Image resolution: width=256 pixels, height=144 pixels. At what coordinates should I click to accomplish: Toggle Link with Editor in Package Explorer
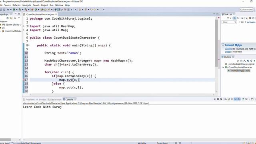(x=11, y=18)
